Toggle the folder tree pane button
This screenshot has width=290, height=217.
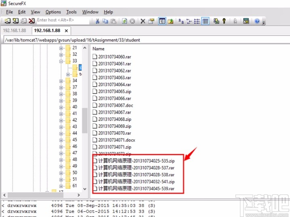pyautogui.click(x=162, y=21)
